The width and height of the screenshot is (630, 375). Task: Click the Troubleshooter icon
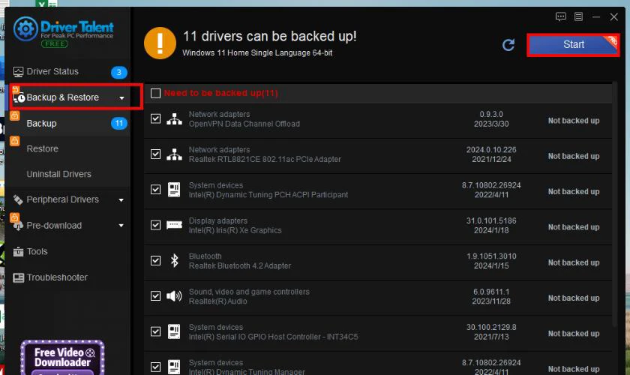19,277
